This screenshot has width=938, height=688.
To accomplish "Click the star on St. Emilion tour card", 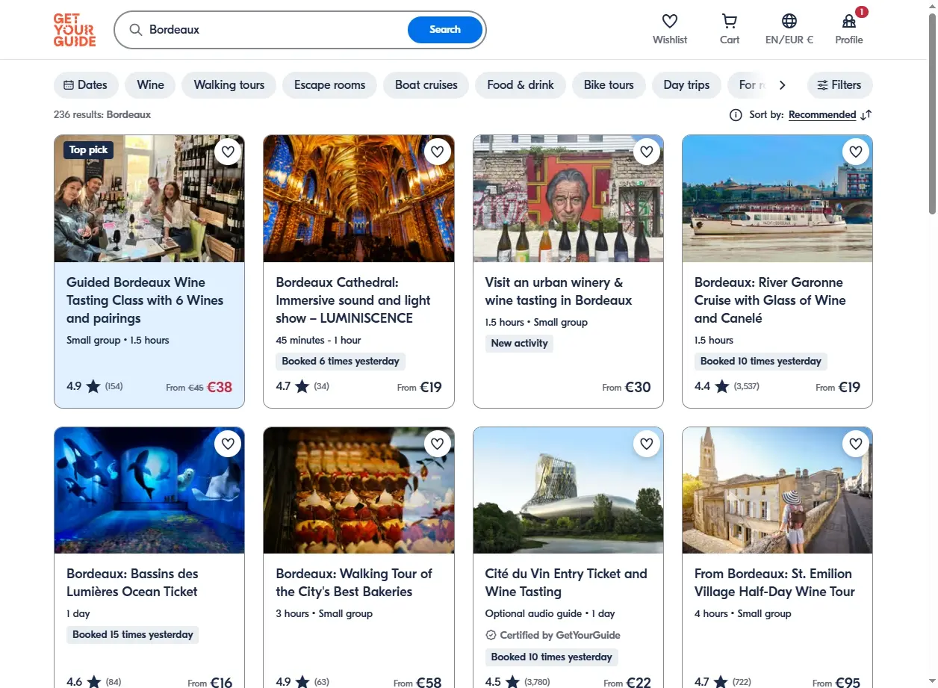I will click(721, 681).
